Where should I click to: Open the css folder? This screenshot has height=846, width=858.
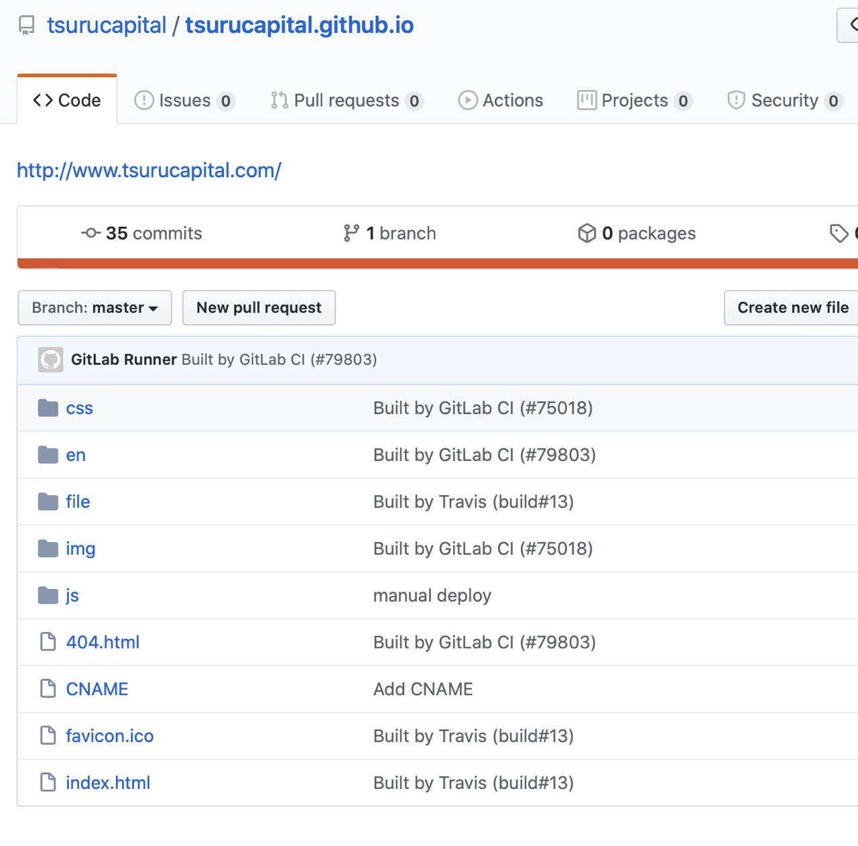[x=79, y=408]
